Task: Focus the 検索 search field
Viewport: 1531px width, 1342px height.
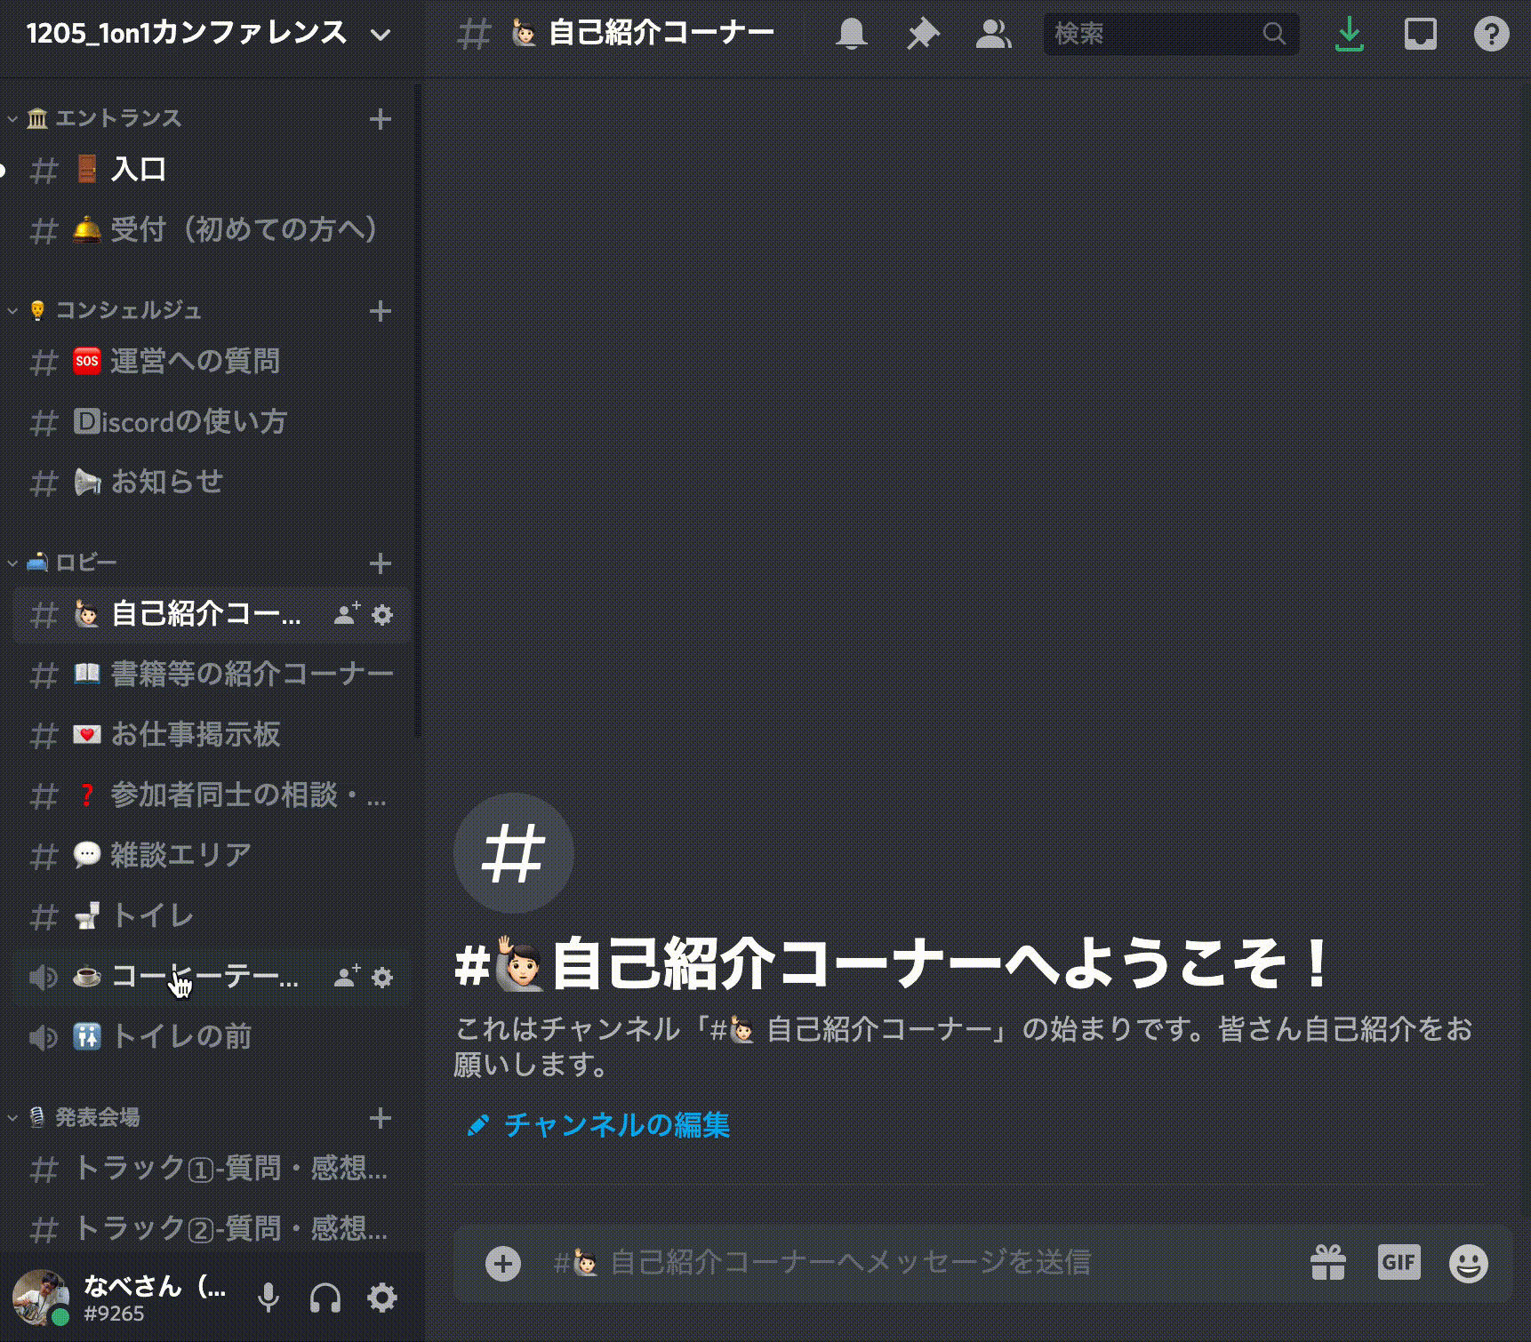Action: coord(1156,35)
